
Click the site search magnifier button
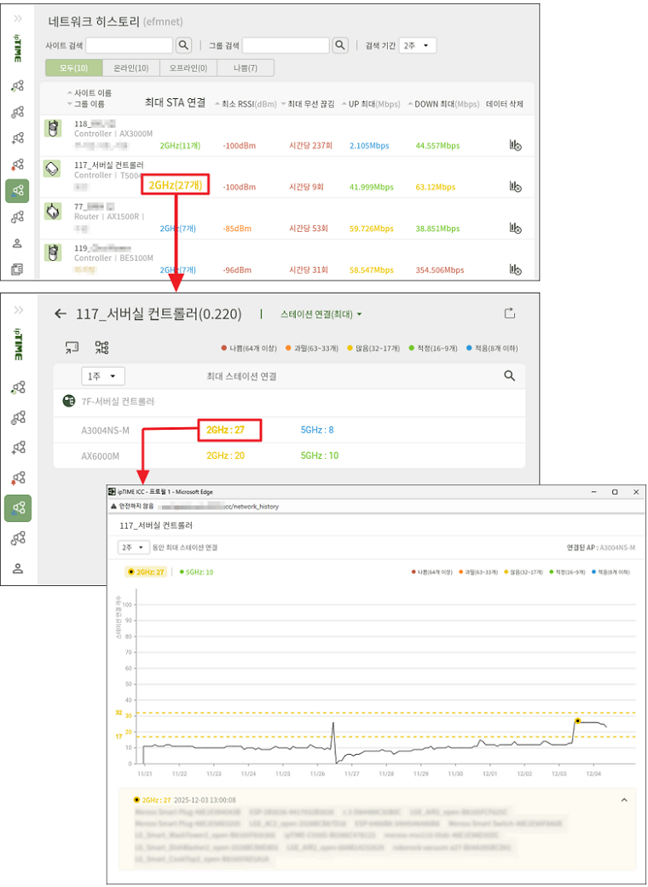pyautogui.click(x=183, y=45)
